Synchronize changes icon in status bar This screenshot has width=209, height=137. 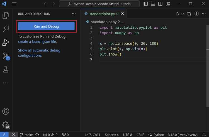click(37, 134)
